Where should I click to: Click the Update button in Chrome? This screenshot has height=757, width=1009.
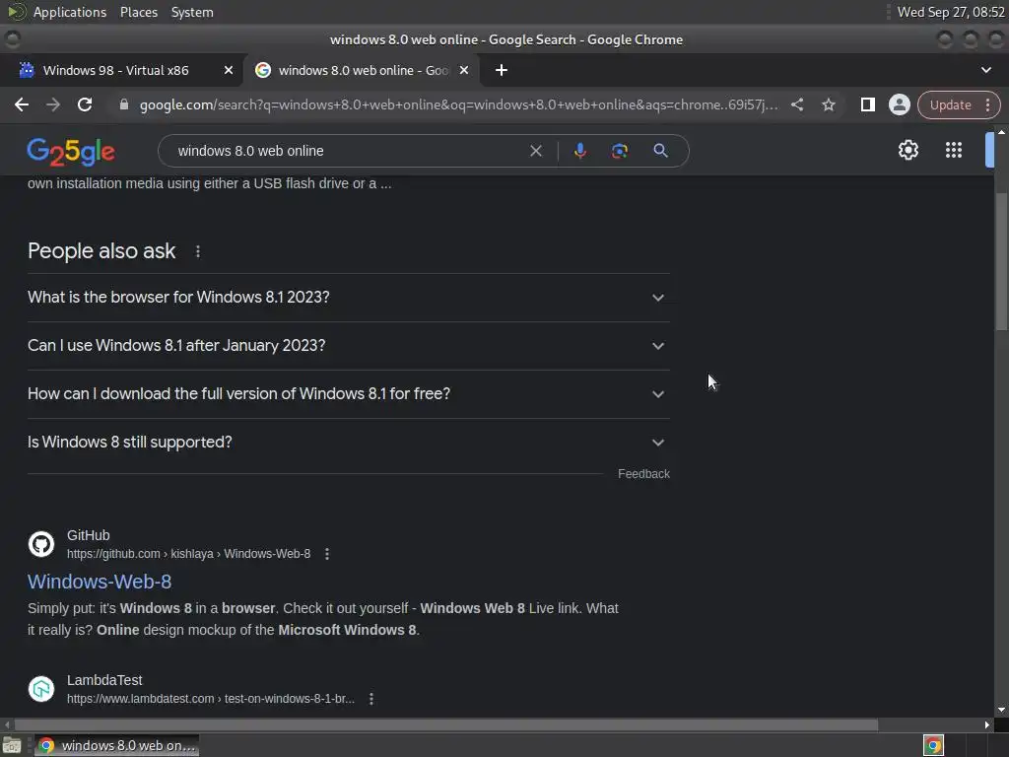click(x=950, y=104)
